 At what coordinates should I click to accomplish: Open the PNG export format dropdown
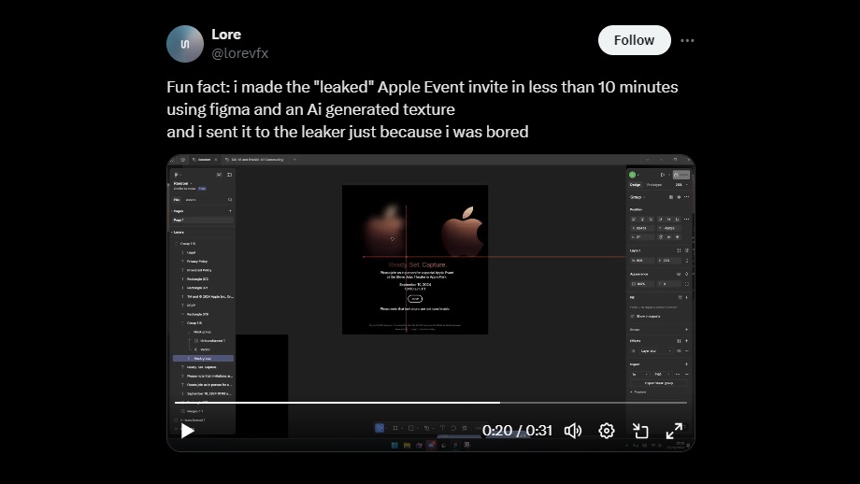click(662, 373)
